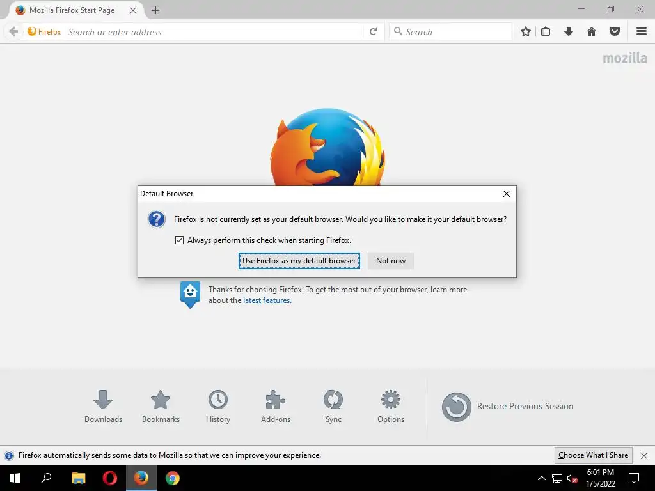The height and width of the screenshot is (491, 655).
Task: Click the mozilla wordmark at top right
Action: point(625,58)
